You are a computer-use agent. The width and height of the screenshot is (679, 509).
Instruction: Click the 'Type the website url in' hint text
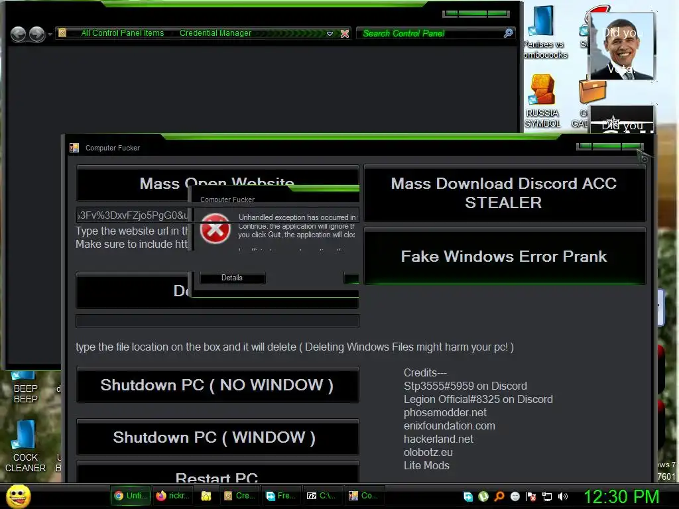pyautogui.click(x=132, y=231)
